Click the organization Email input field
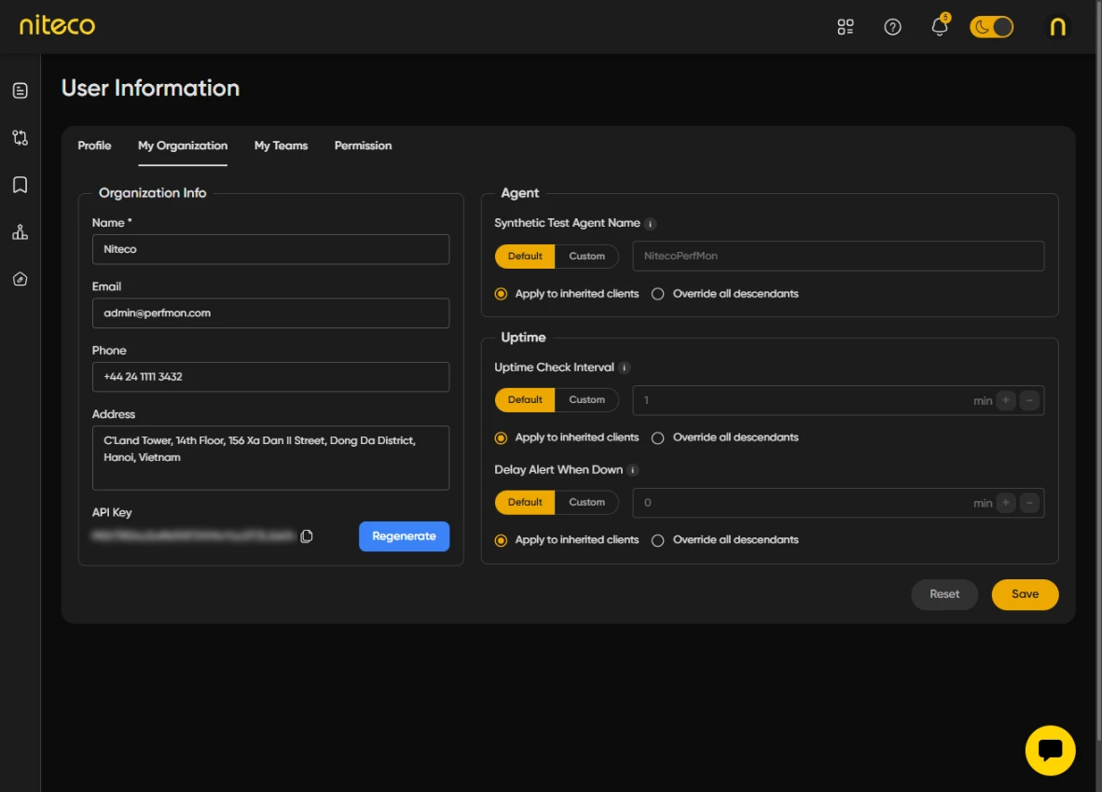Image resolution: width=1102 pixels, height=792 pixels. [x=270, y=313]
